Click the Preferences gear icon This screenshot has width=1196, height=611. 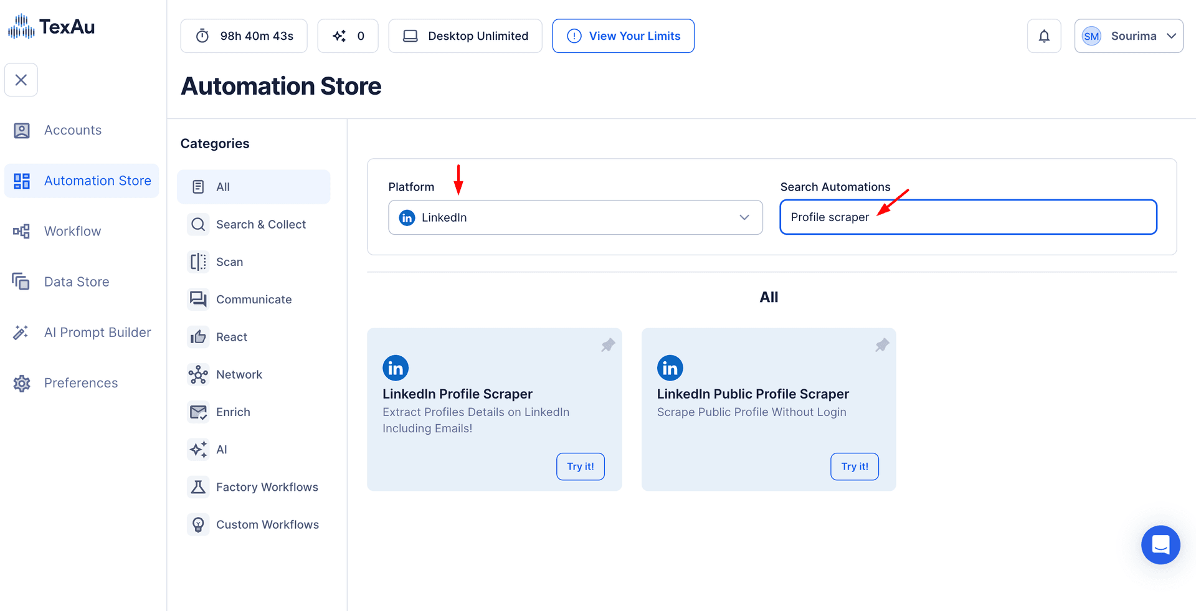22,383
